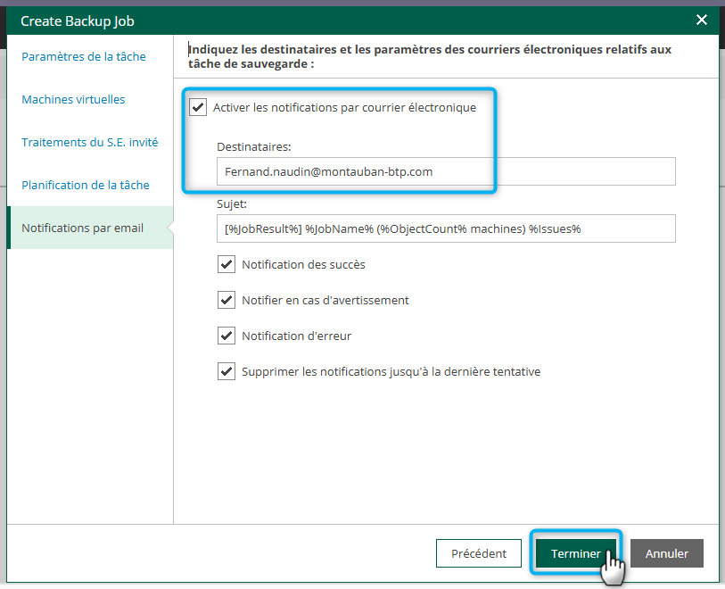The image size is (725, 589).
Task: Open Traitements du S.E. invité step
Action: (90, 142)
